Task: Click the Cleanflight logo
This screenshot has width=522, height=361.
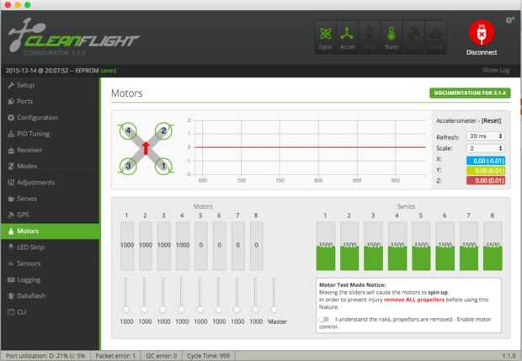Action: coord(73,36)
